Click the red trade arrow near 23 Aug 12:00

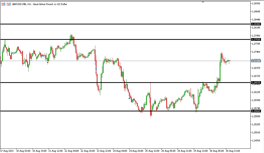tap(96, 73)
